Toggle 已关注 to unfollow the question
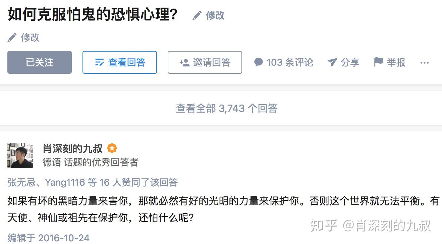 pos(39,62)
